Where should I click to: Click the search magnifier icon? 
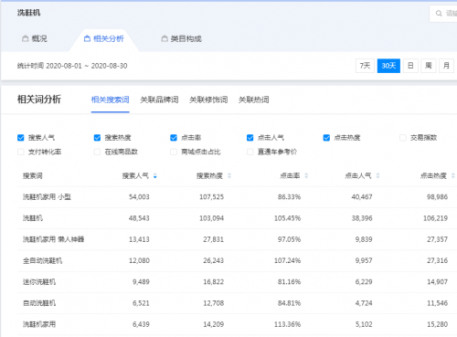point(439,14)
